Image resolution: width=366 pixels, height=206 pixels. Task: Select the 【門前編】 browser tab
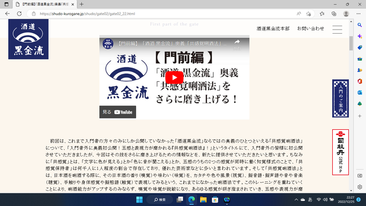tap(45, 5)
